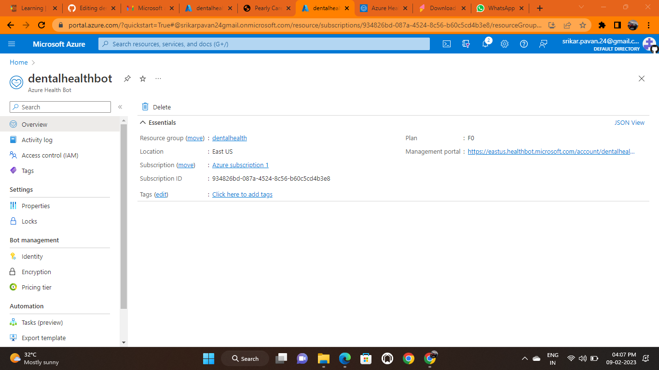
Task: Focus the resource menu Search box
Action: pyautogui.click(x=60, y=107)
